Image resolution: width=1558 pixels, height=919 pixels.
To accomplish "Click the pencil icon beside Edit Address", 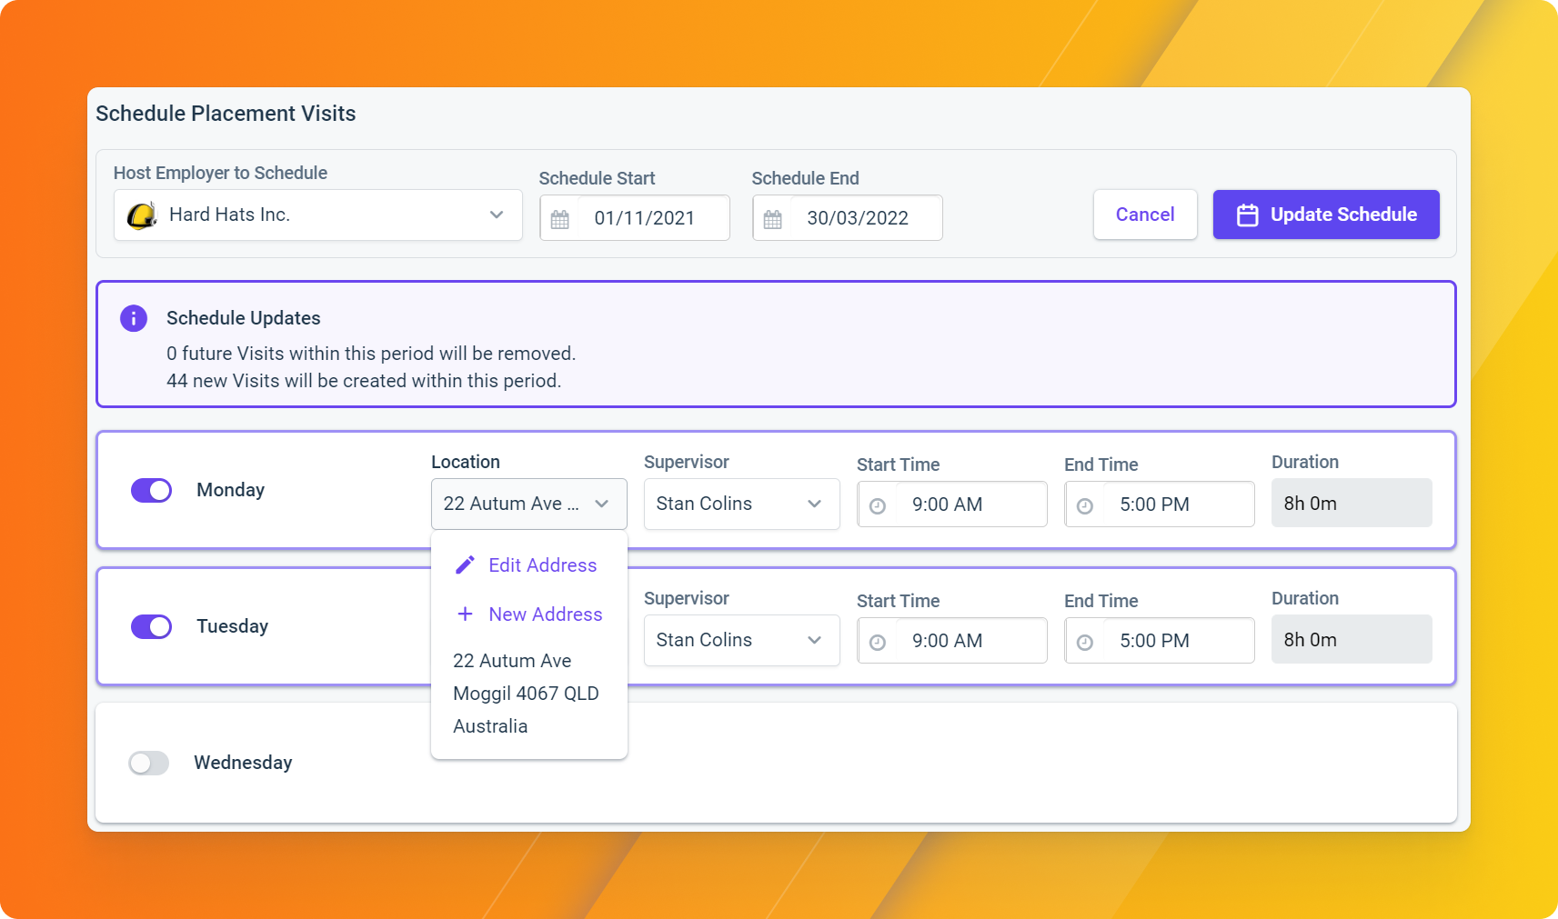I will 465,565.
